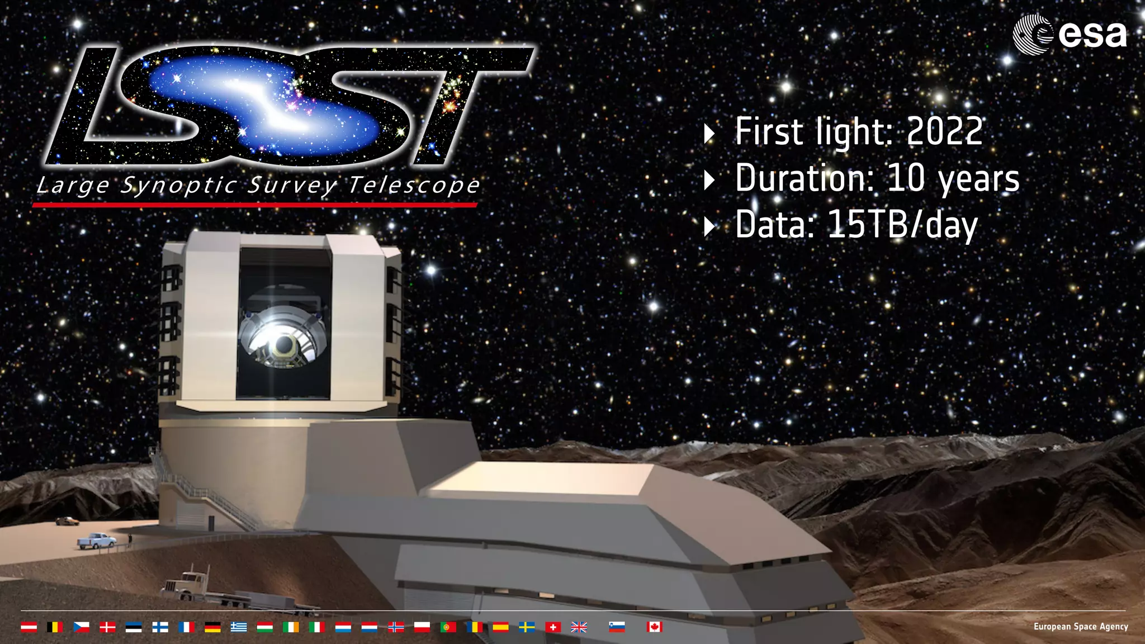Click the Canada flag icon
Viewport: 1145px width, 644px height.
pyautogui.click(x=654, y=627)
